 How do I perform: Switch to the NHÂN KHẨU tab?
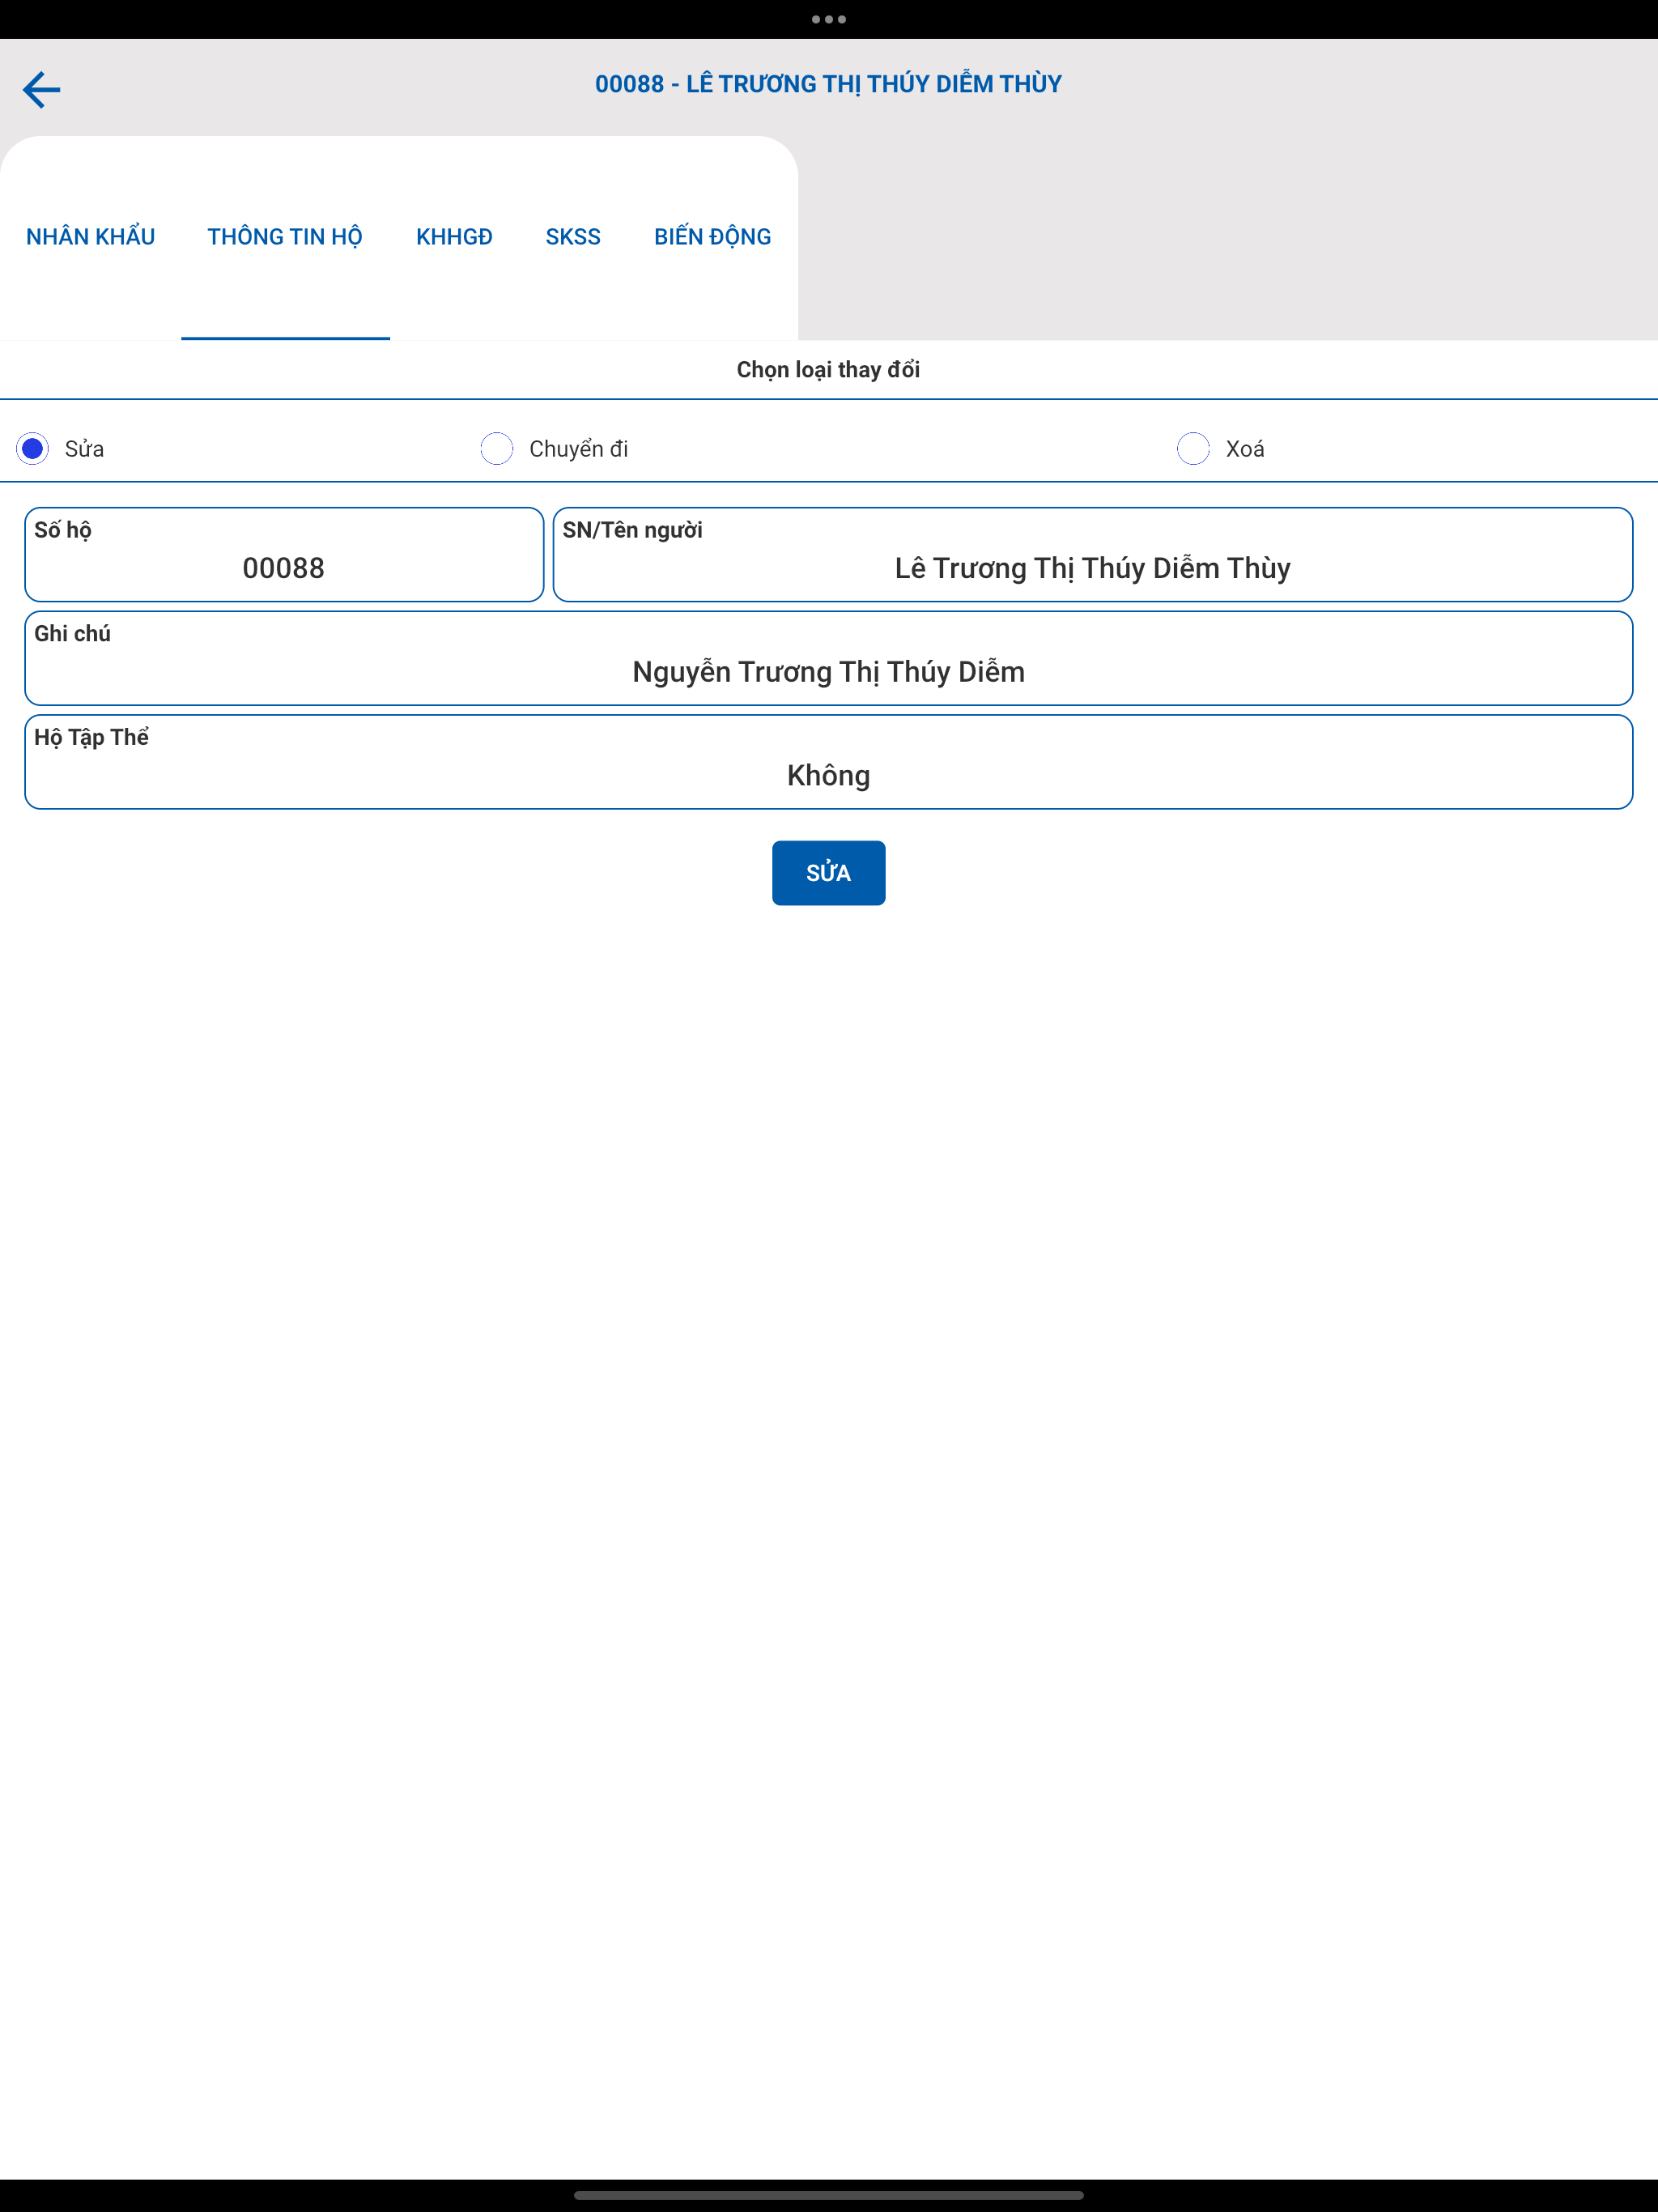[90, 237]
